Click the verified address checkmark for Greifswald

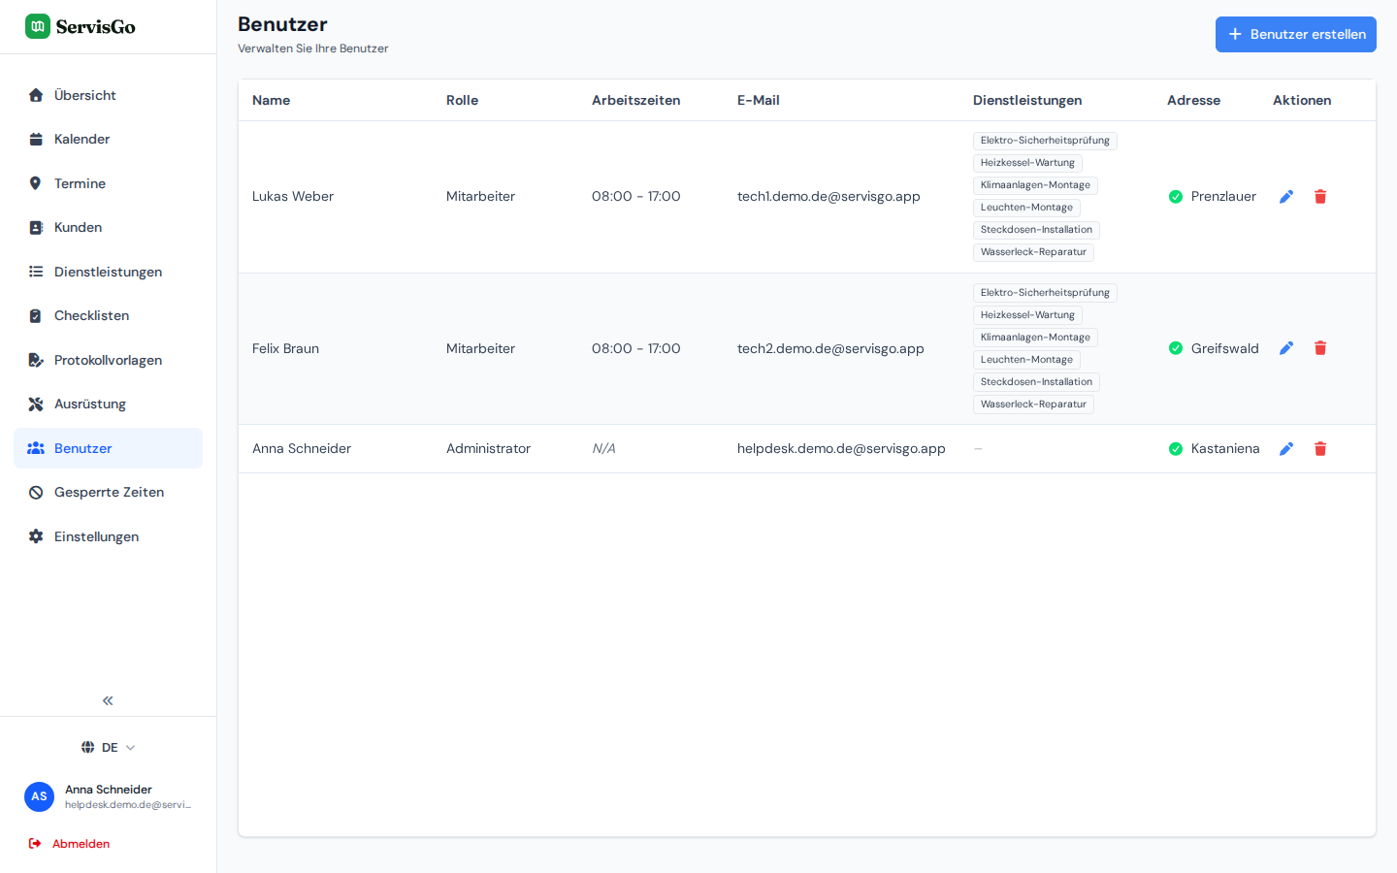coord(1176,348)
